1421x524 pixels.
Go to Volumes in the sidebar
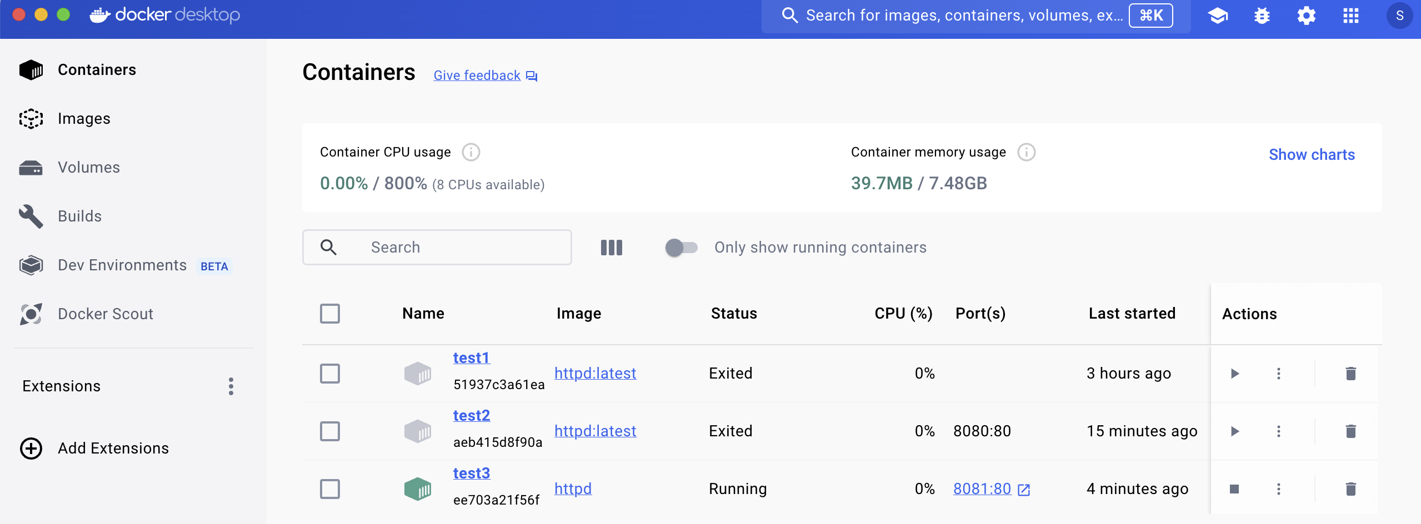tap(133, 168)
